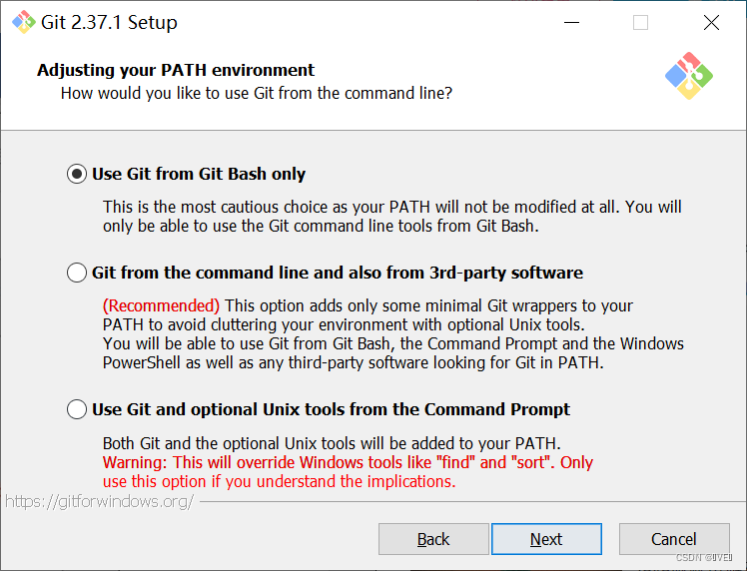Minimize the Git Setup window
This screenshot has width=747, height=571.
click(x=571, y=22)
